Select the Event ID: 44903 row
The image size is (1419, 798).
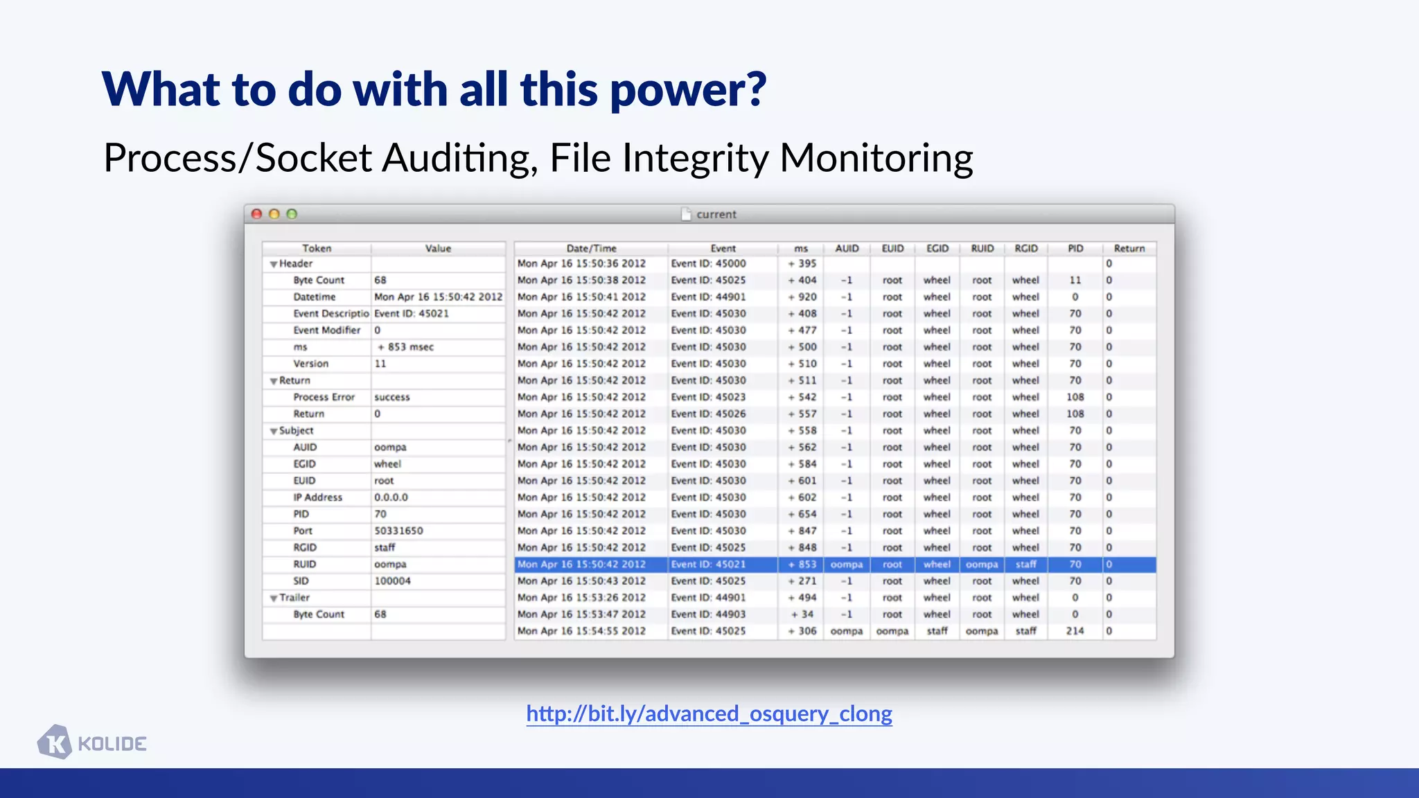click(x=835, y=614)
